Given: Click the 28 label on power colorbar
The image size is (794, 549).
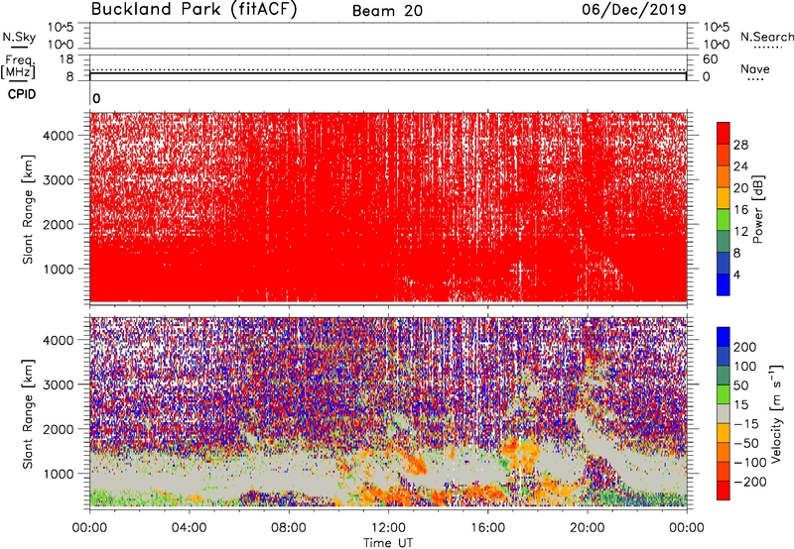Looking at the screenshot, I should 740,145.
